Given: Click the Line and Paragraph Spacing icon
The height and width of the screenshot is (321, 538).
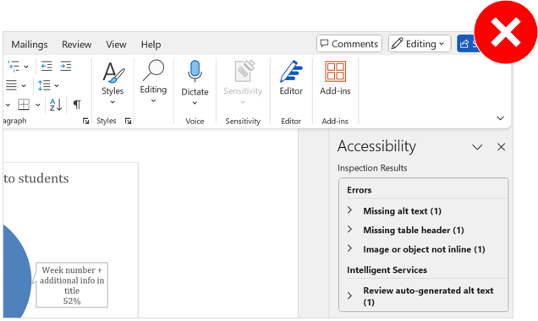Looking at the screenshot, I should (x=44, y=85).
